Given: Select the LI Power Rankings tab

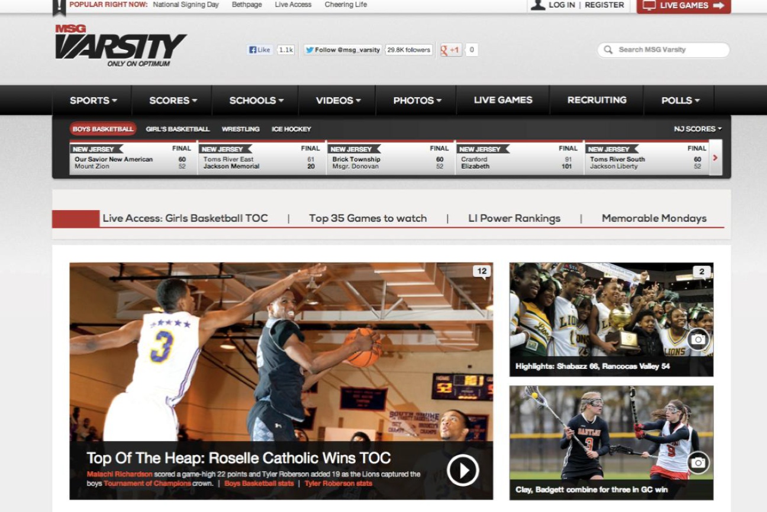Looking at the screenshot, I should tap(514, 218).
